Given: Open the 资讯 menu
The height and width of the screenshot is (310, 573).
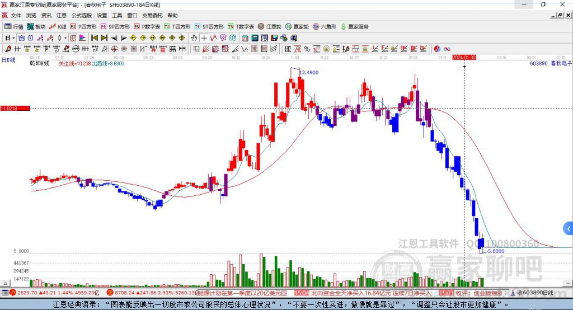Looking at the screenshot, I should coord(46,15).
